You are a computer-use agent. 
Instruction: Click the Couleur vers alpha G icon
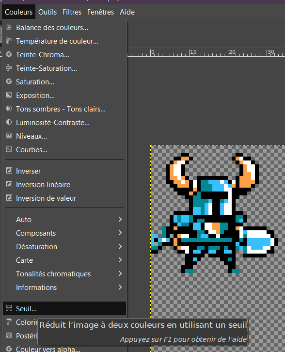9,349
